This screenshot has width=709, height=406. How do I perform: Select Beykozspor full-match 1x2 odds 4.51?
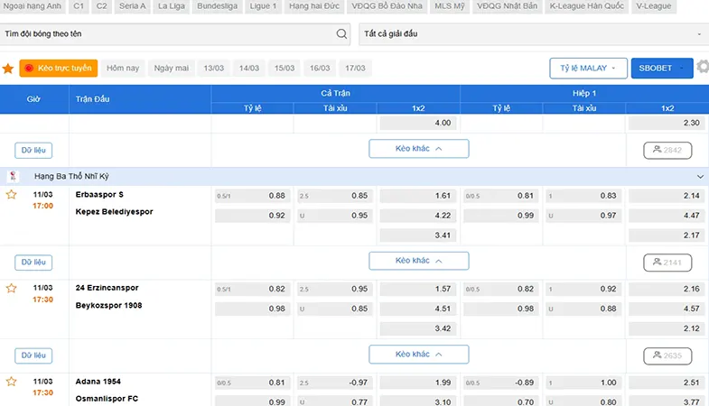pos(418,309)
